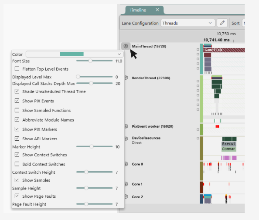
Task: Click the Marker Height slider
Action: coord(94,146)
